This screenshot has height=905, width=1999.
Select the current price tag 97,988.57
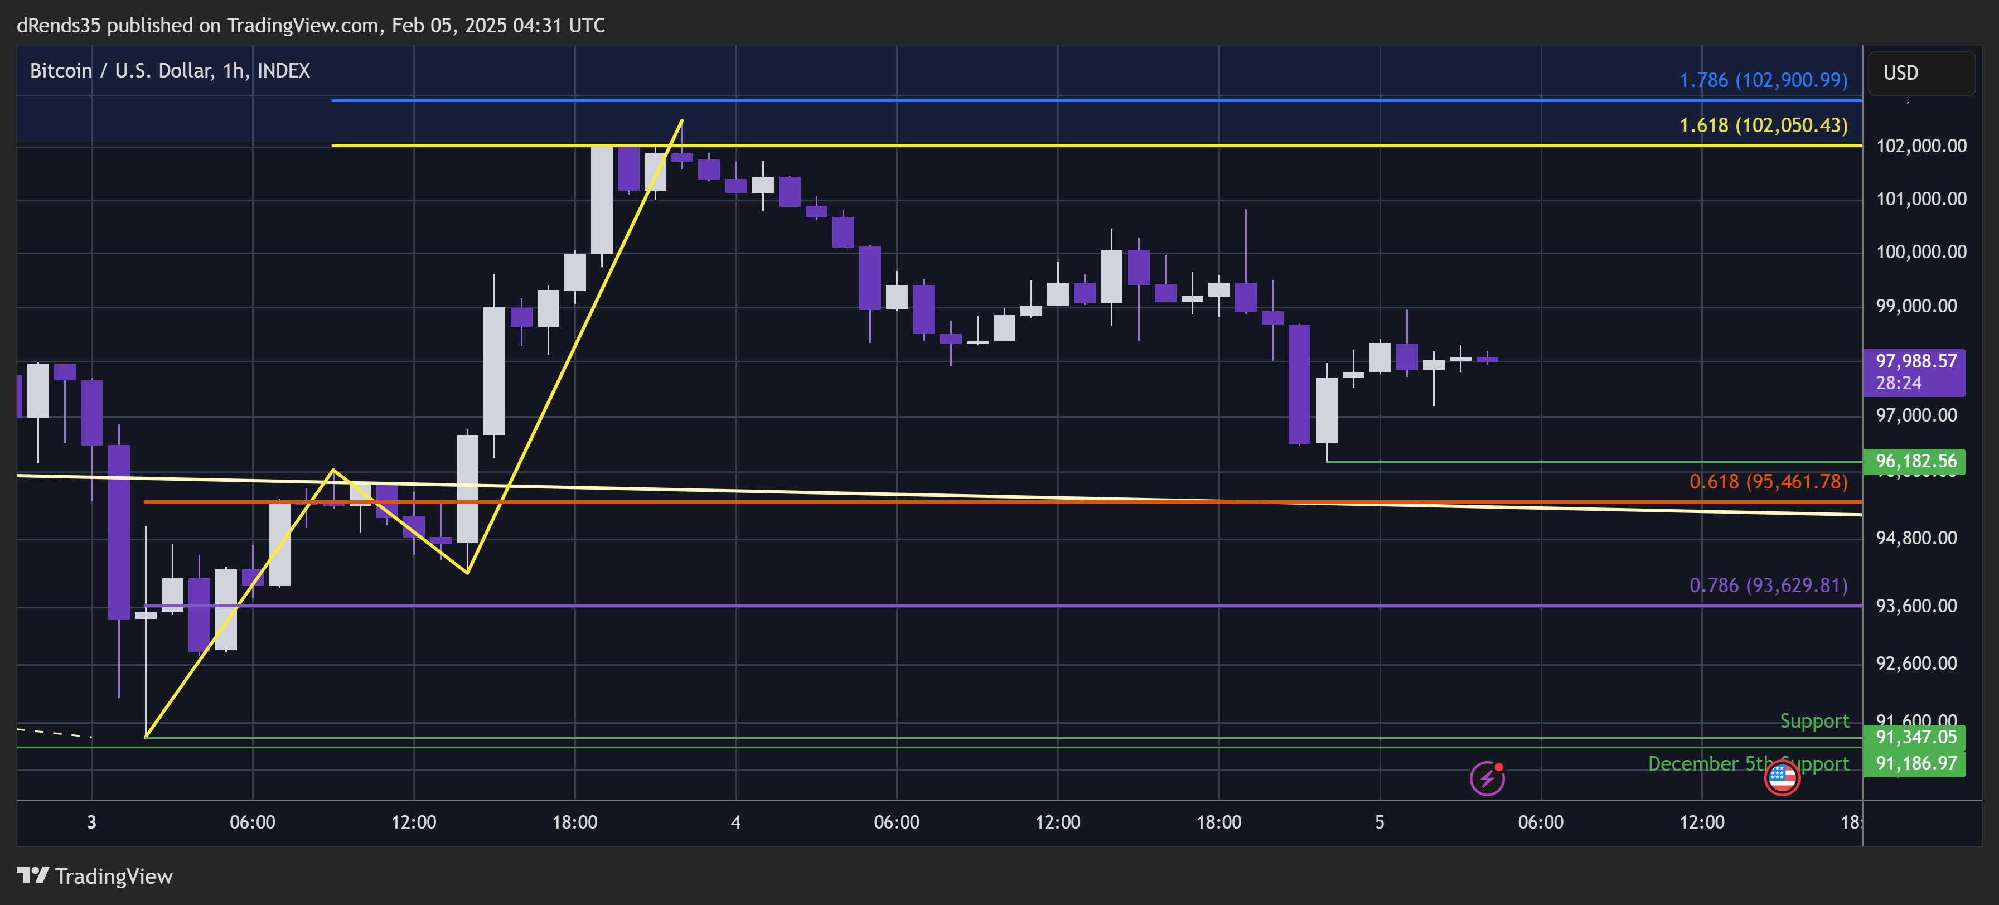point(1914,372)
